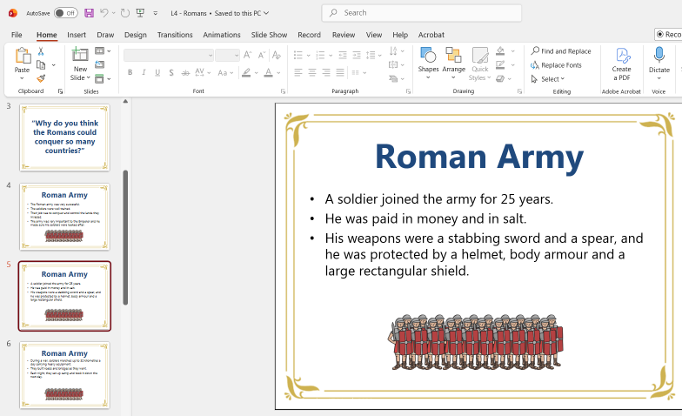This screenshot has height=416, width=682.
Task: Open the Section dropdown icon
Action: pyautogui.click(x=103, y=78)
